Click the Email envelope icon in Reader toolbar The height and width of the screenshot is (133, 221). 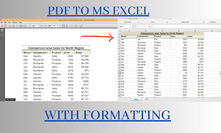24,26
